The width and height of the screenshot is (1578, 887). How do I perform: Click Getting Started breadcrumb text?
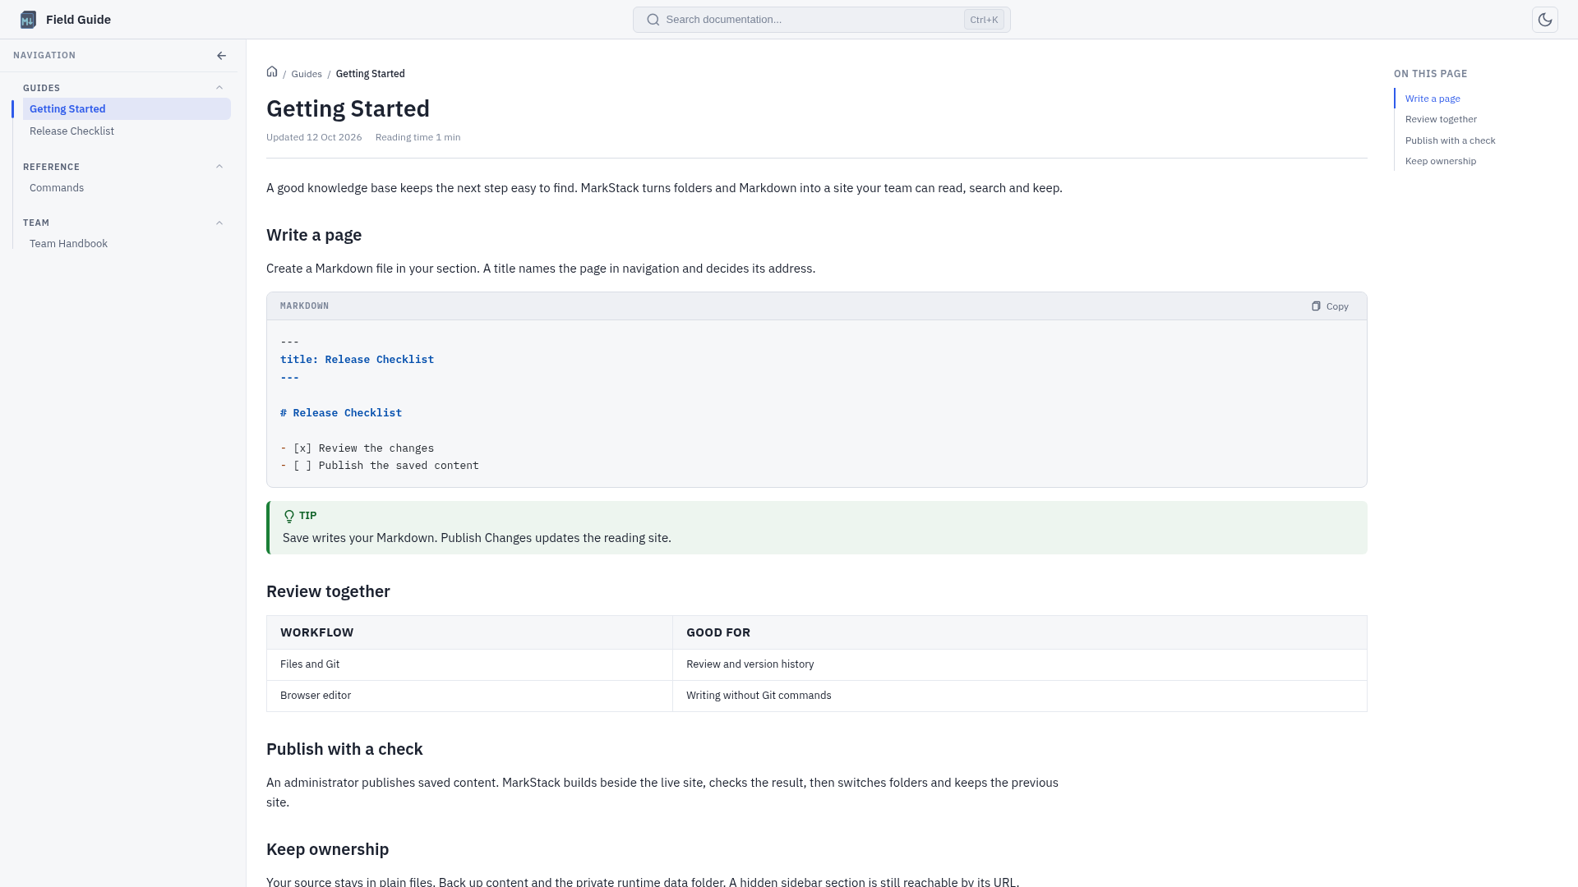(x=370, y=74)
